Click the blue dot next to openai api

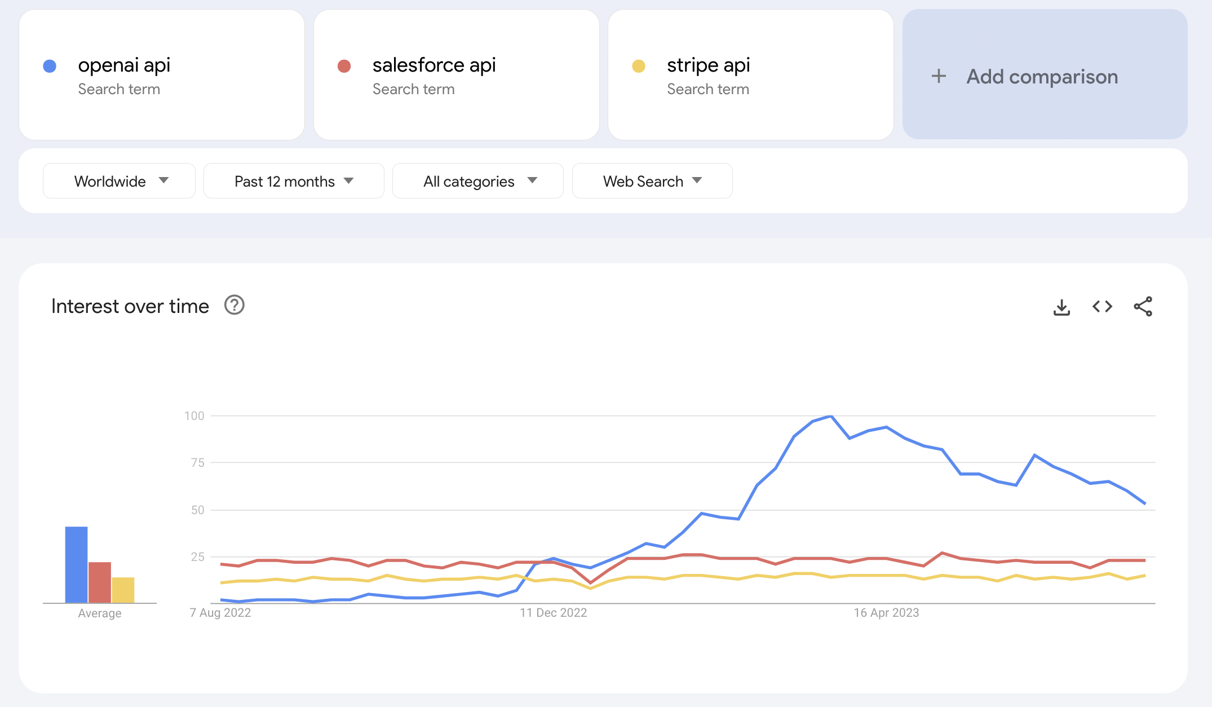(50, 66)
